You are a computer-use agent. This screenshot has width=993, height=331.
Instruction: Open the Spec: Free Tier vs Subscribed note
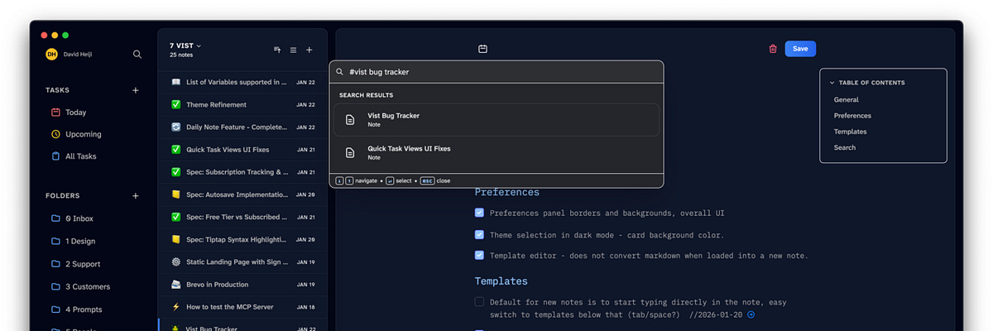pyautogui.click(x=242, y=217)
